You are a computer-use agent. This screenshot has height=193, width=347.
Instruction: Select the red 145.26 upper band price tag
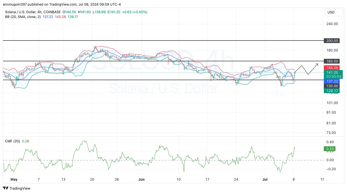pyautogui.click(x=332, y=68)
